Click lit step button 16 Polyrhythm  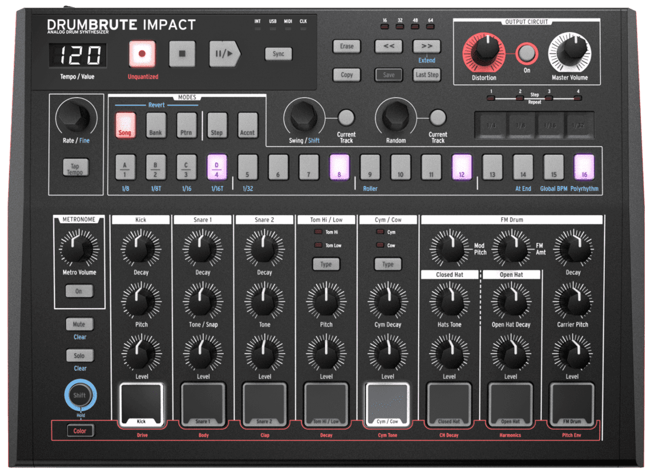[x=584, y=167]
